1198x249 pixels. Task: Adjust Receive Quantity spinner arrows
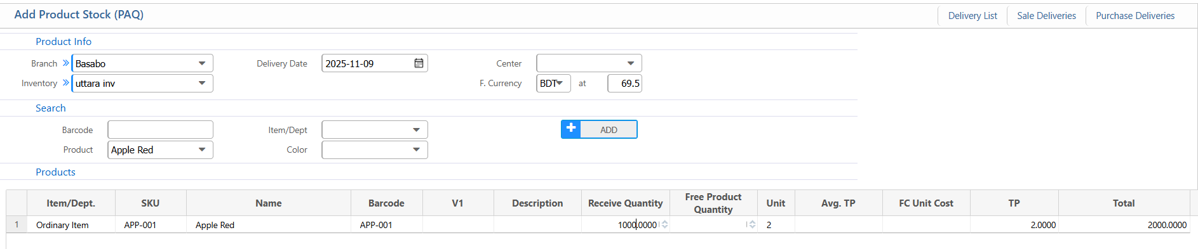664,224
